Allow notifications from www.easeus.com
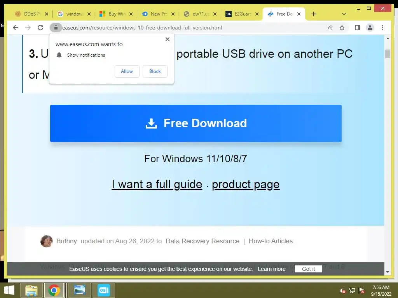398x298 pixels. click(127, 71)
